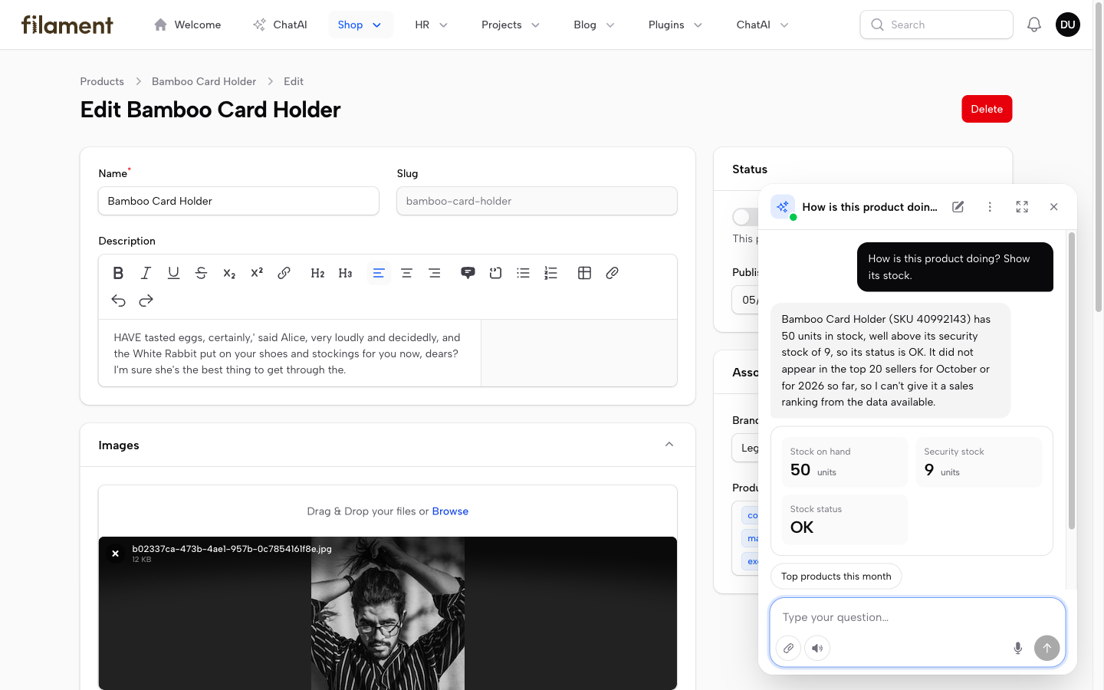Toggle bold formatting in description editor
The width and height of the screenshot is (1104, 690).
tap(118, 273)
